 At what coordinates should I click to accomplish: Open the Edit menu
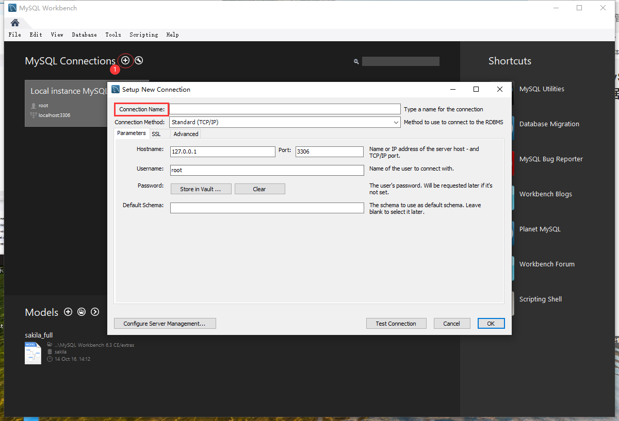[36, 35]
